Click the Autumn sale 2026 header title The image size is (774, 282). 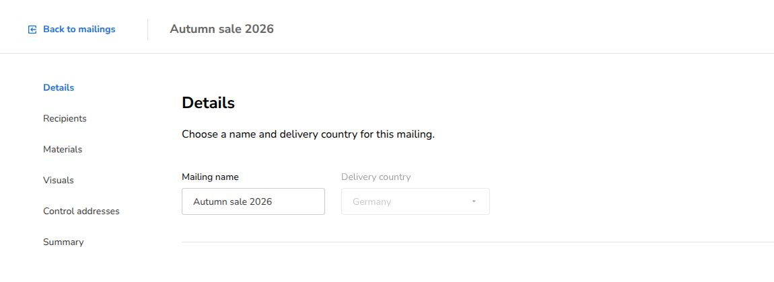tap(221, 29)
